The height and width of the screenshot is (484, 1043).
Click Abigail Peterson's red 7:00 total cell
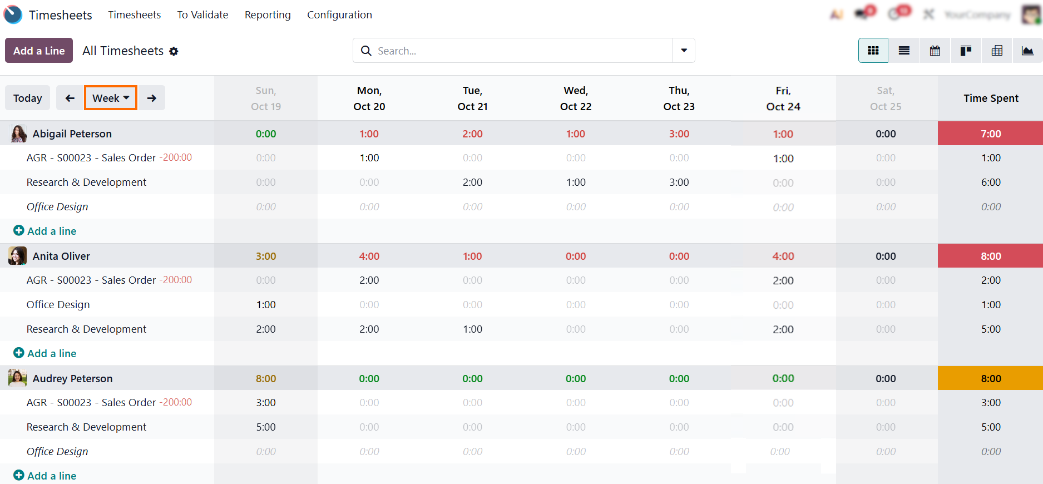(990, 134)
